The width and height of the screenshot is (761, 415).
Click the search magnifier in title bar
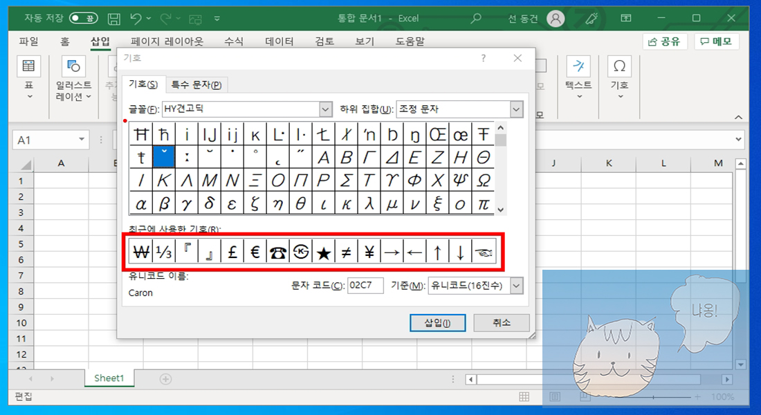coord(476,19)
